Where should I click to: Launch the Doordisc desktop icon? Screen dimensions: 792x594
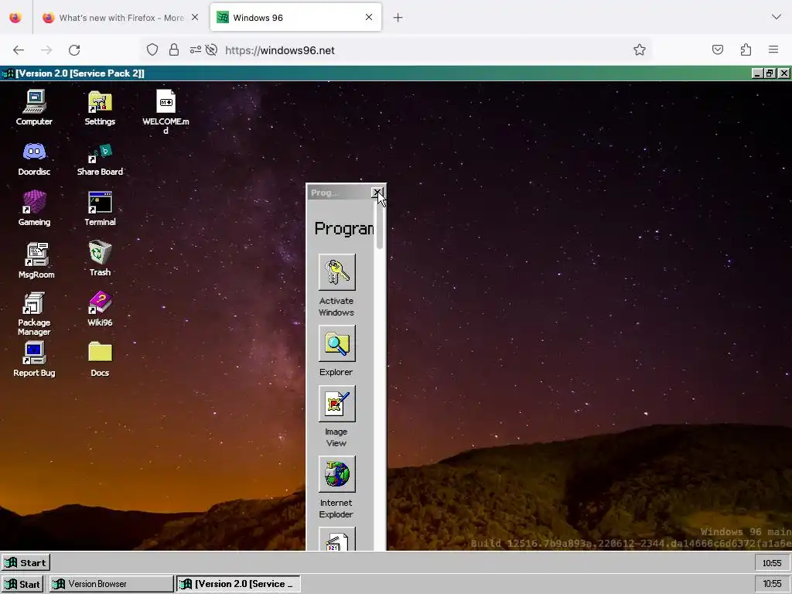point(34,159)
